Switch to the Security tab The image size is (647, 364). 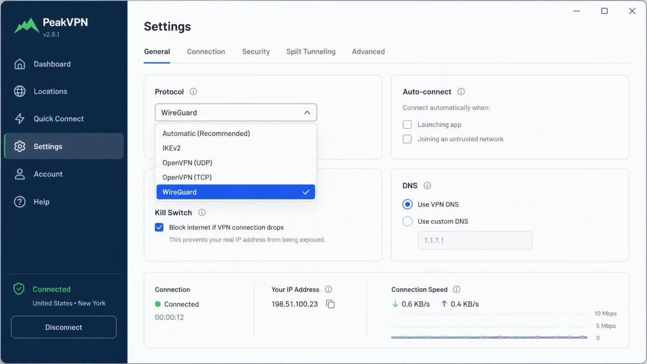pos(256,52)
